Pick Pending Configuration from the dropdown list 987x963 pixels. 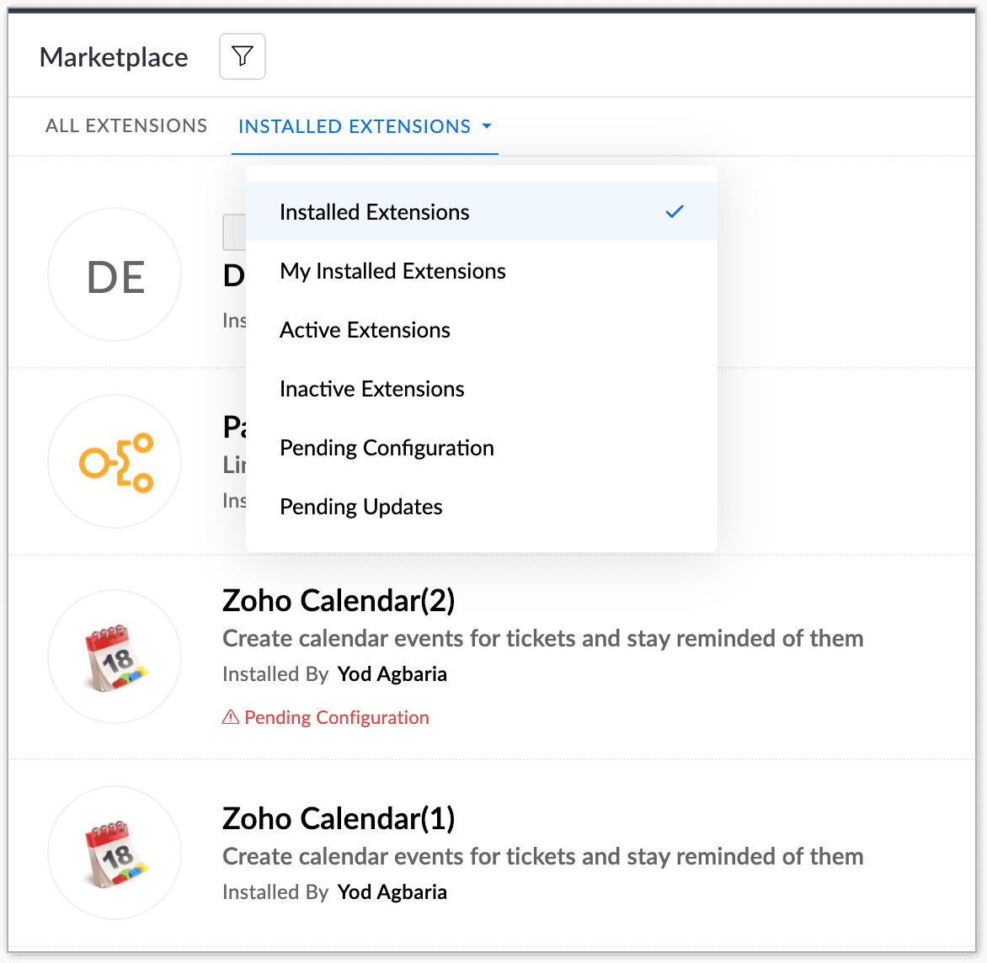(387, 448)
